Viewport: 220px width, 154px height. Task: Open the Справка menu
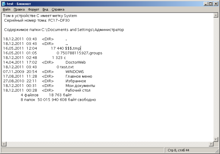(58, 9)
